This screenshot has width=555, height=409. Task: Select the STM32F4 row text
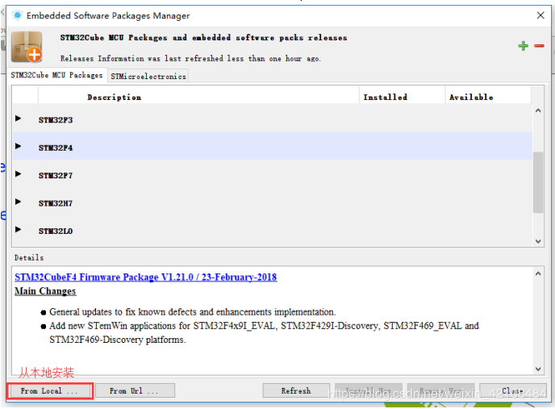click(x=56, y=148)
